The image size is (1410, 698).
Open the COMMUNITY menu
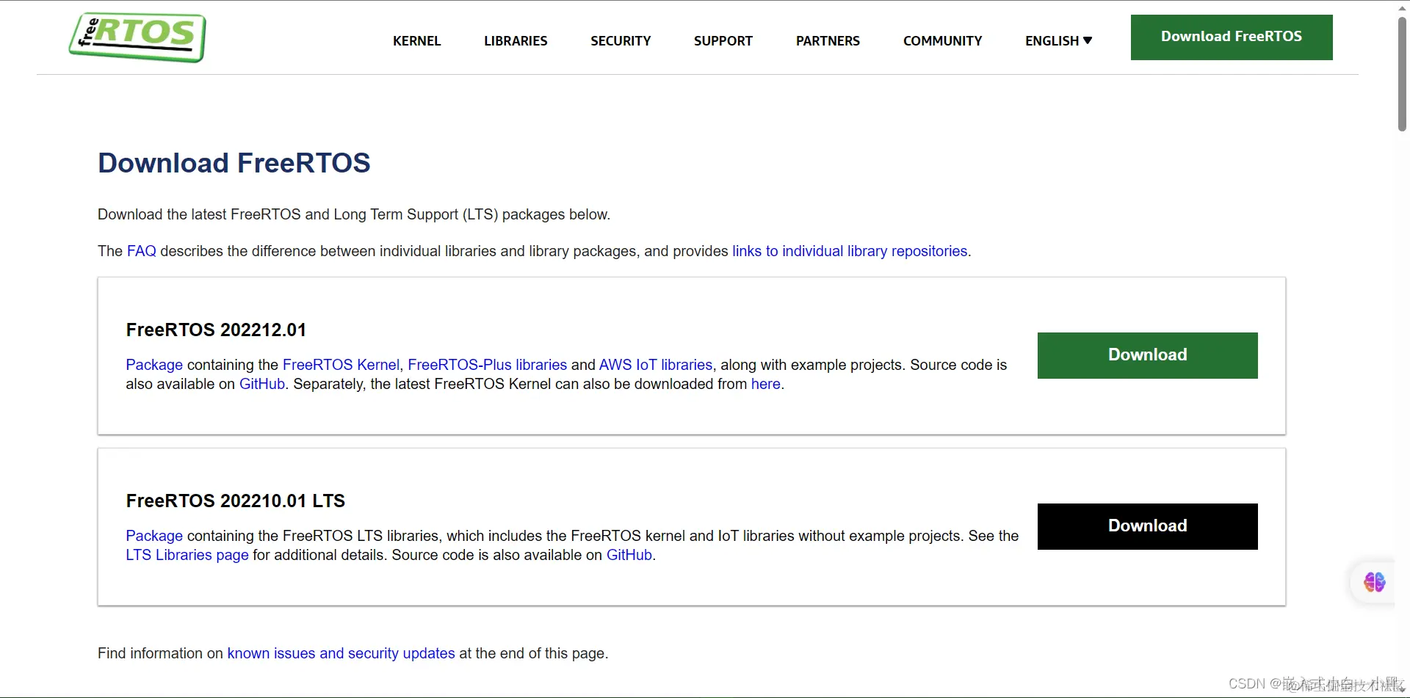pyautogui.click(x=942, y=41)
